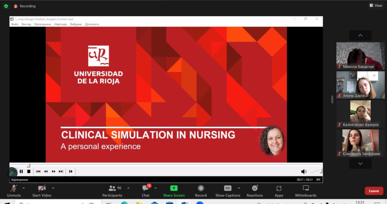Open the Вибране menu

pos(76,24)
